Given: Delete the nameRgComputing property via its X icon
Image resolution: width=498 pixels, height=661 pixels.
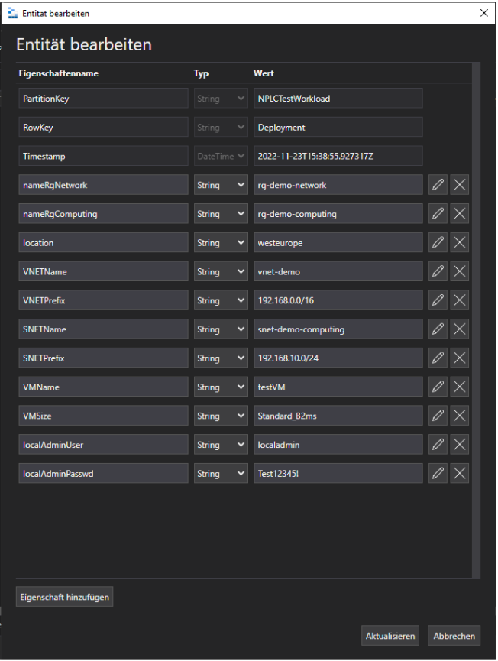Looking at the screenshot, I should (x=459, y=213).
